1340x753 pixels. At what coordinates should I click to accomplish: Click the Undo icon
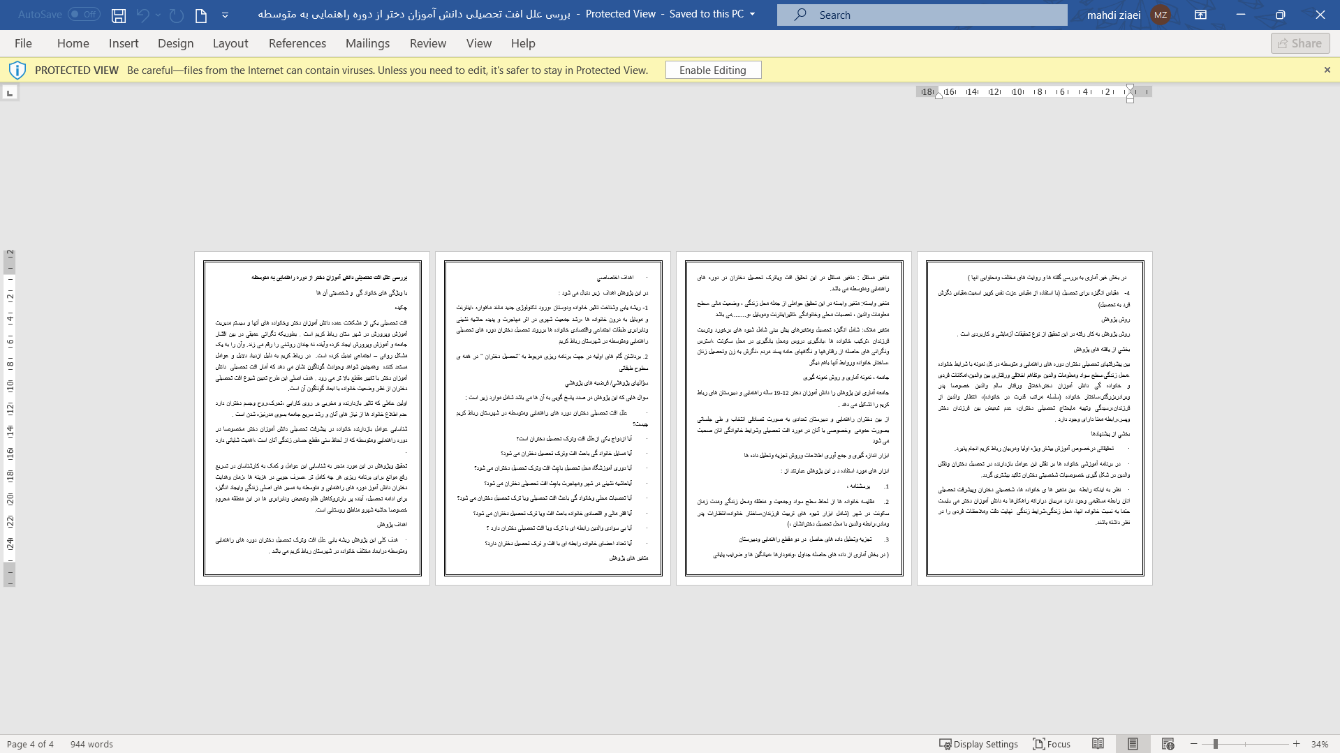[142, 15]
